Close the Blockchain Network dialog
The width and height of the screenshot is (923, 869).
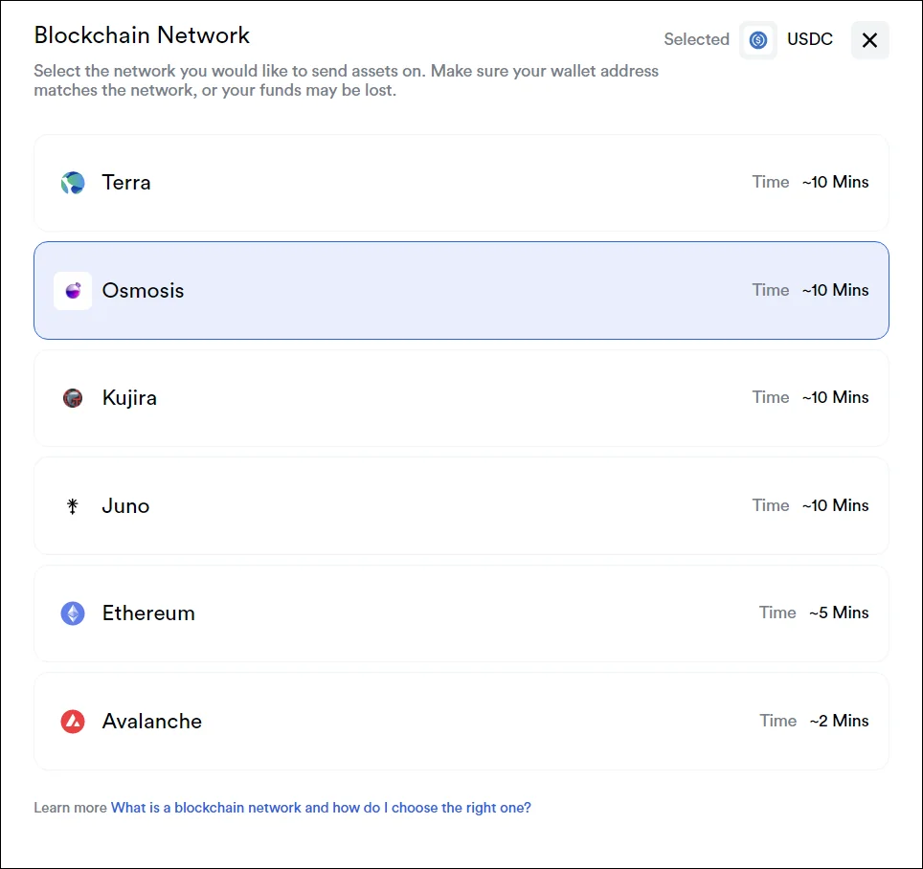click(x=869, y=40)
